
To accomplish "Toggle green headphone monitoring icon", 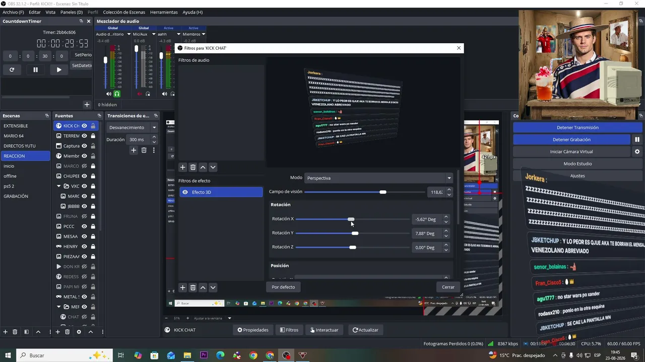I will tap(117, 94).
